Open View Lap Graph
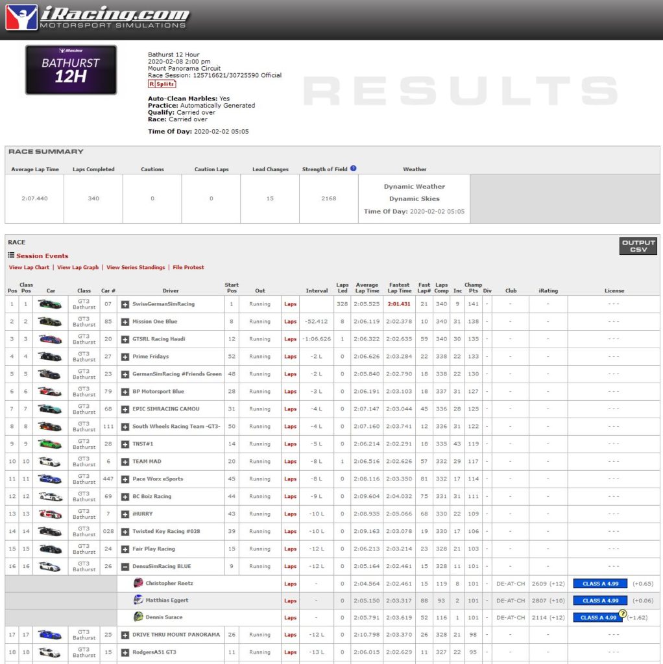Viewport: 663px width, 664px height. (78, 267)
